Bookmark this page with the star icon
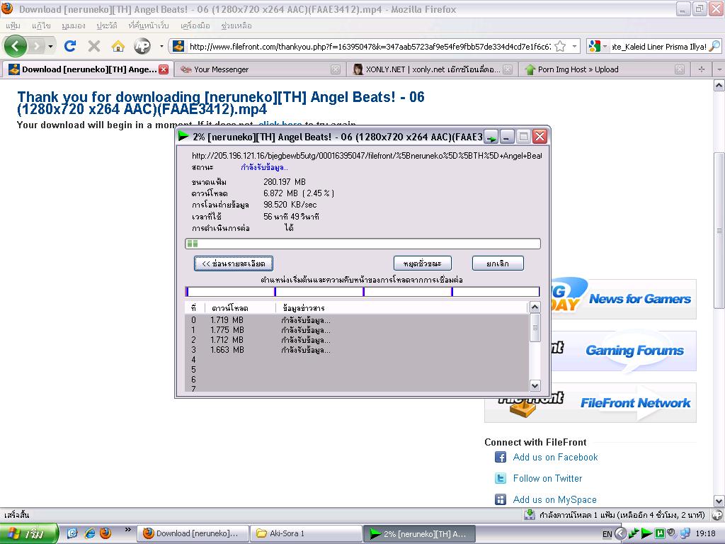The height and width of the screenshot is (544, 725). click(560, 46)
